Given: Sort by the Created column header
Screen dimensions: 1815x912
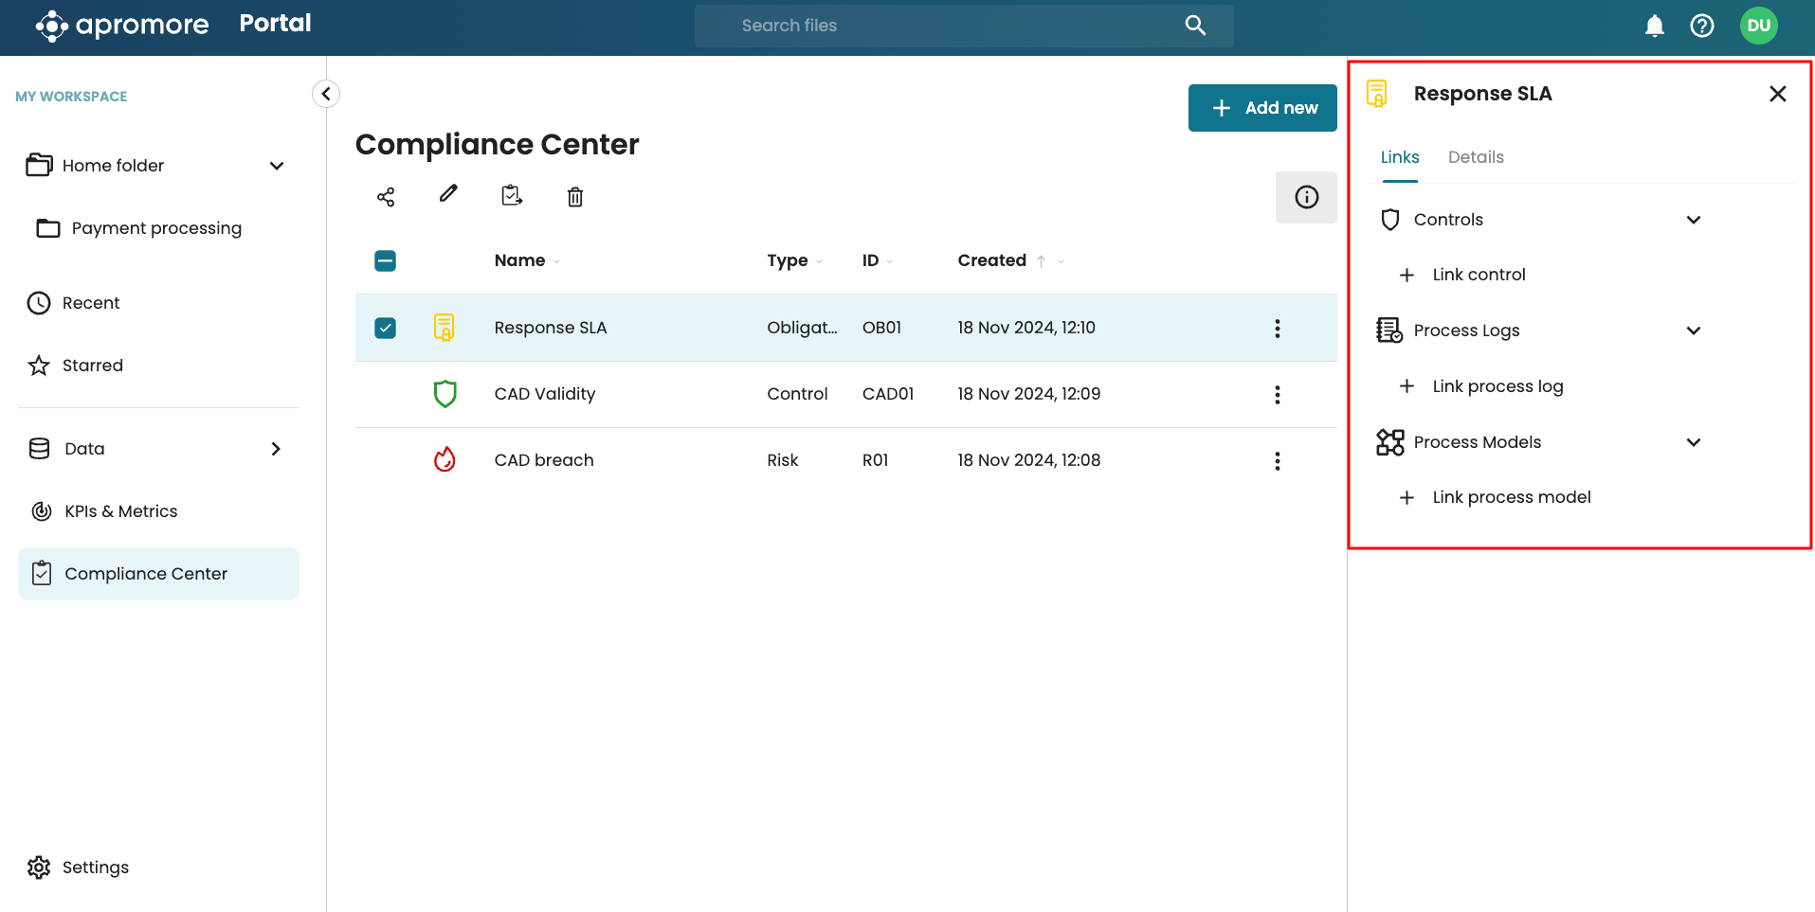Looking at the screenshot, I should pos(991,260).
